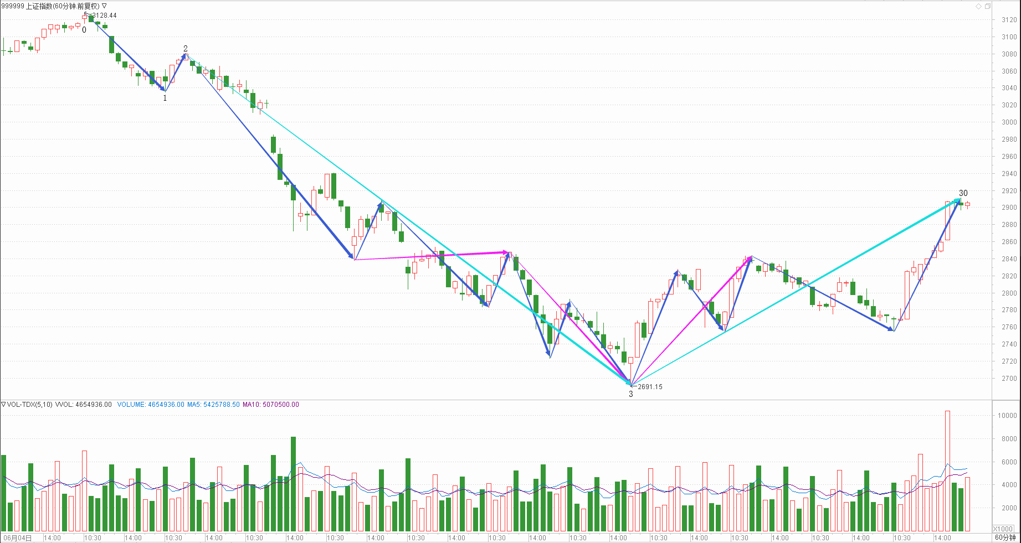This screenshot has height=543, width=1021.
Task: Select wave marker 3 at the chart low
Action: (x=630, y=394)
